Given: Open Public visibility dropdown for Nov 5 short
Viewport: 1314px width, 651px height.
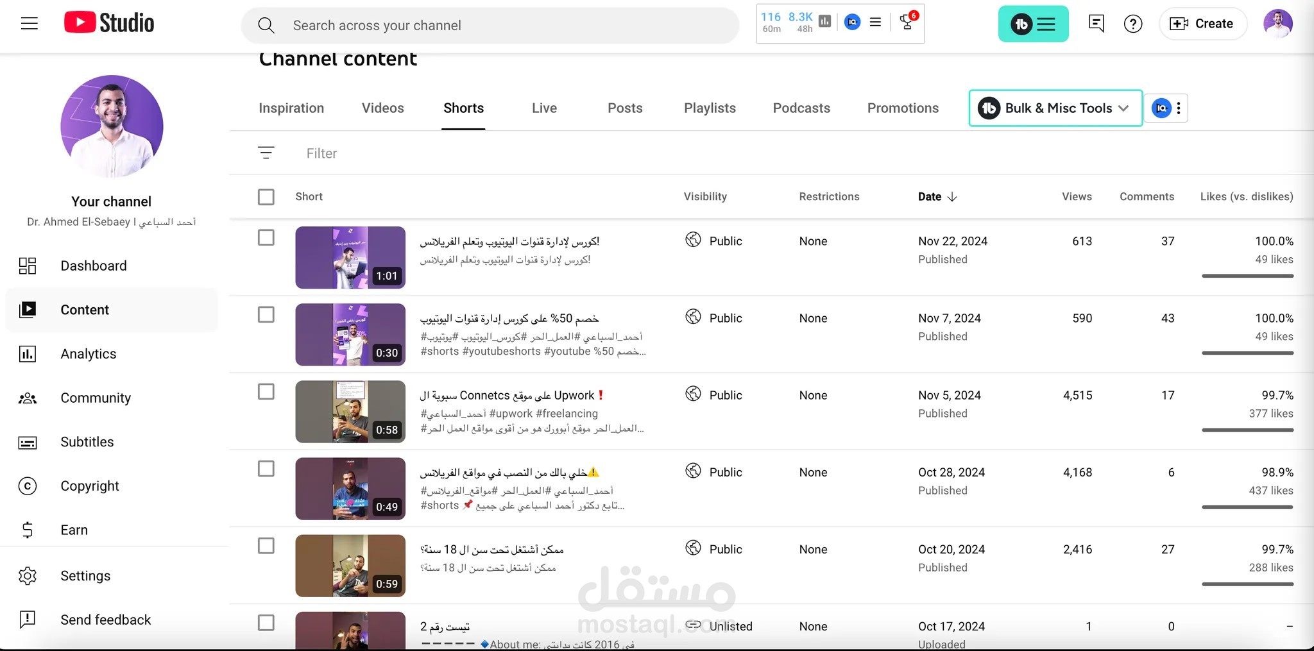Looking at the screenshot, I should [714, 394].
